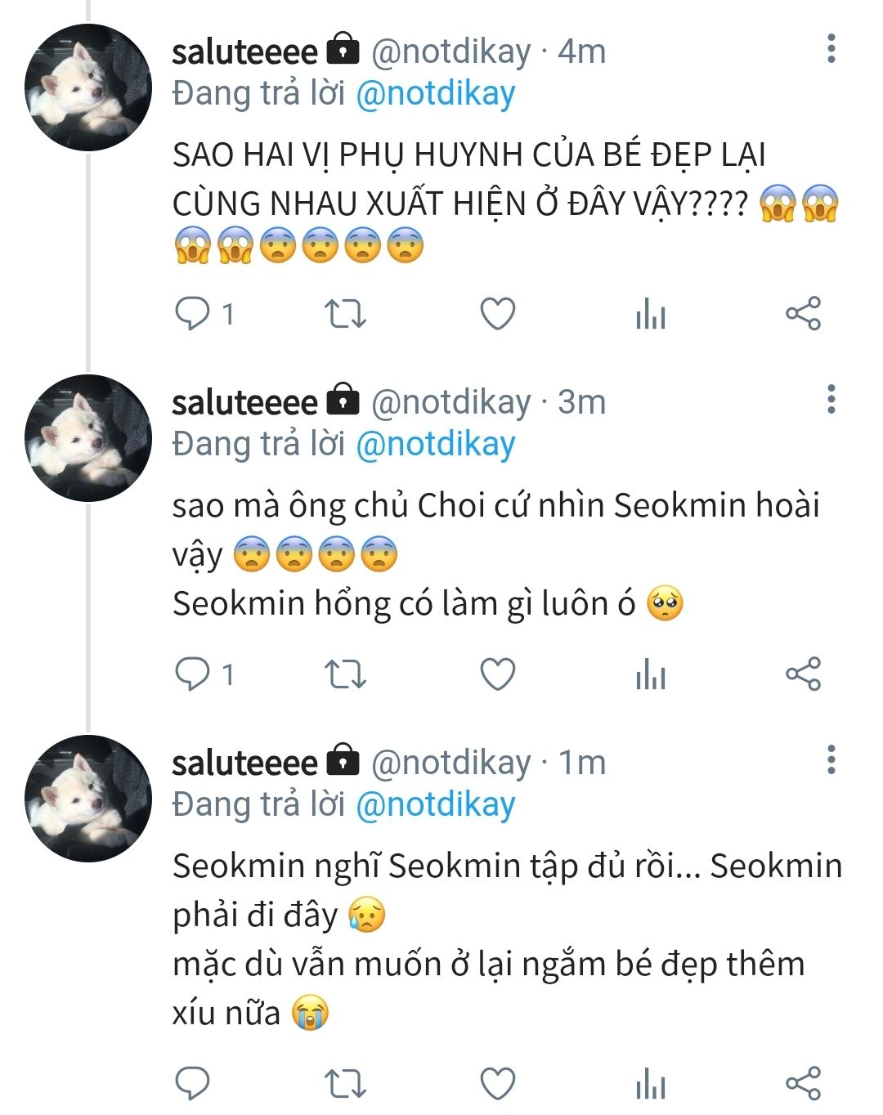The image size is (883, 1115).
Task: Share the first tweet
Action: coord(803,314)
